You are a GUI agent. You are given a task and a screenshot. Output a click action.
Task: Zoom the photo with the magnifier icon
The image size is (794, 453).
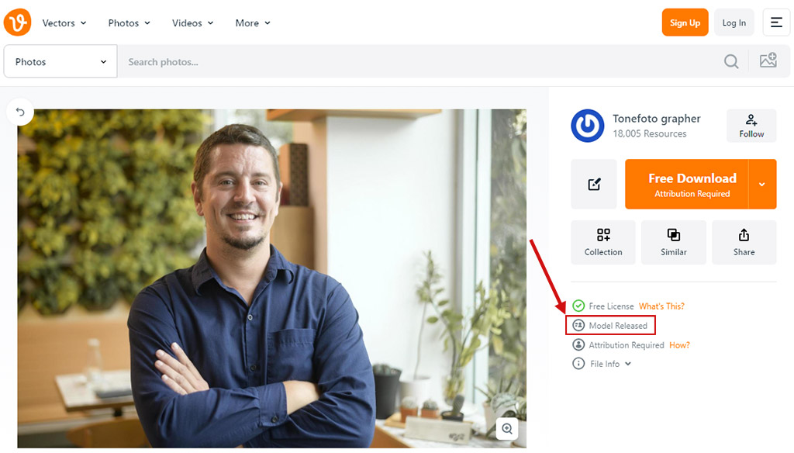(x=507, y=429)
